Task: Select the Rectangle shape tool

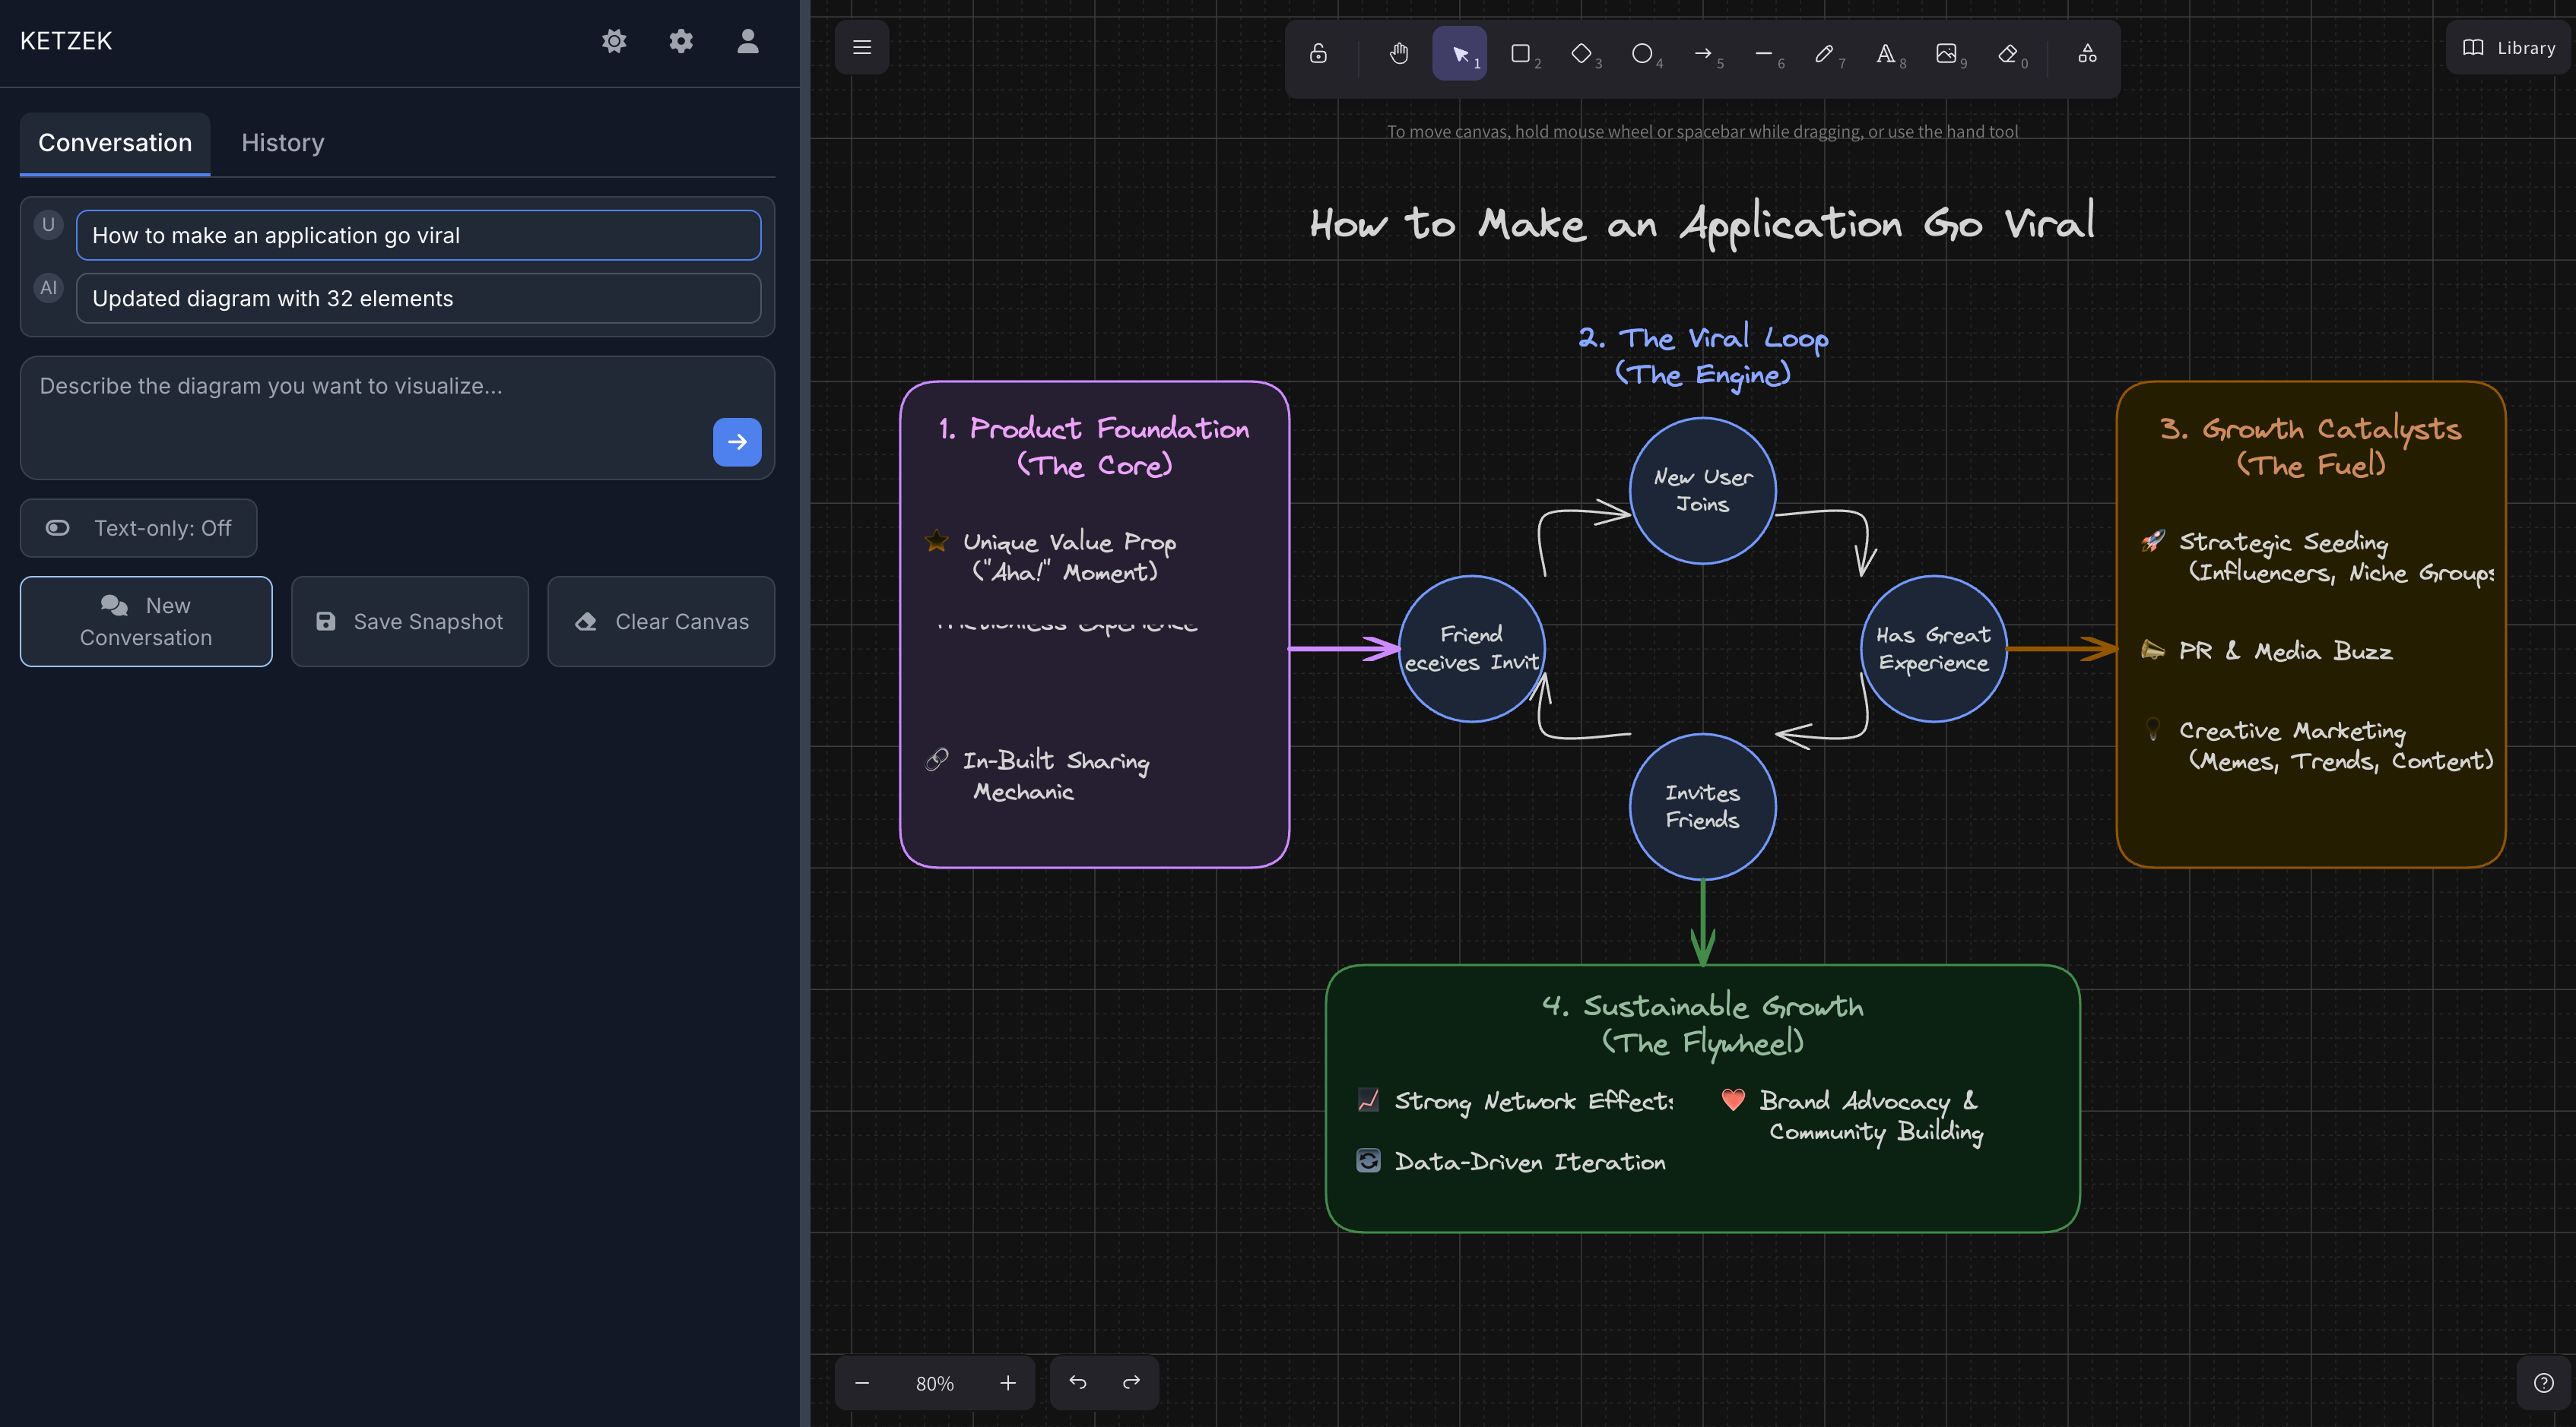Action: (x=1520, y=53)
